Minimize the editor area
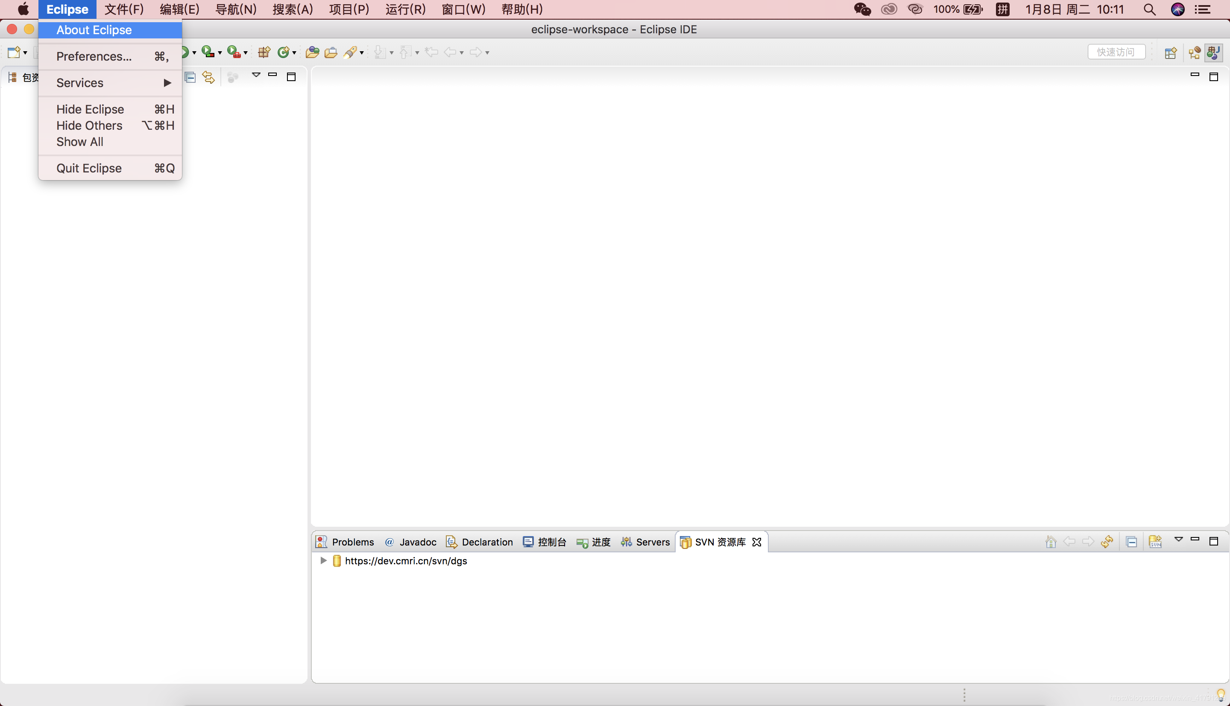The height and width of the screenshot is (706, 1230). coord(1195,75)
